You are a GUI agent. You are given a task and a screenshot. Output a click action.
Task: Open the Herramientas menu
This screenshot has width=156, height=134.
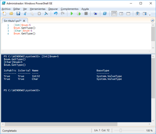[x=38, y=9]
